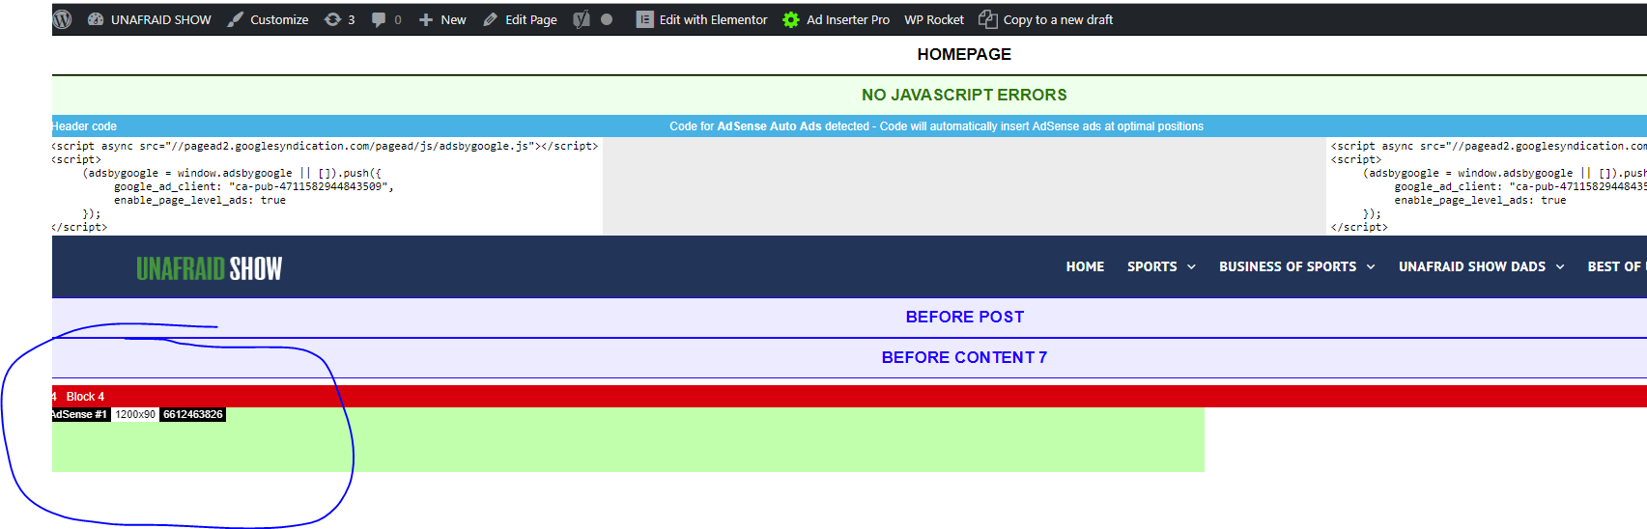Image resolution: width=1647 pixels, height=529 pixels.
Task: Click the 1200x90 ad size label
Action: click(x=135, y=414)
